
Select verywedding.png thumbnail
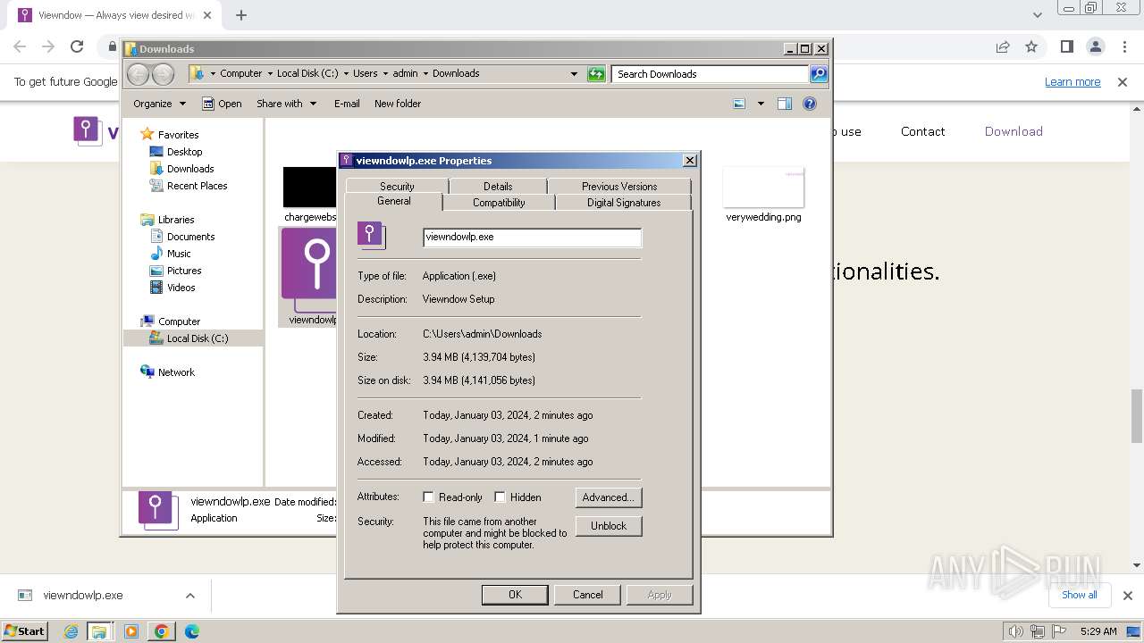(x=763, y=188)
